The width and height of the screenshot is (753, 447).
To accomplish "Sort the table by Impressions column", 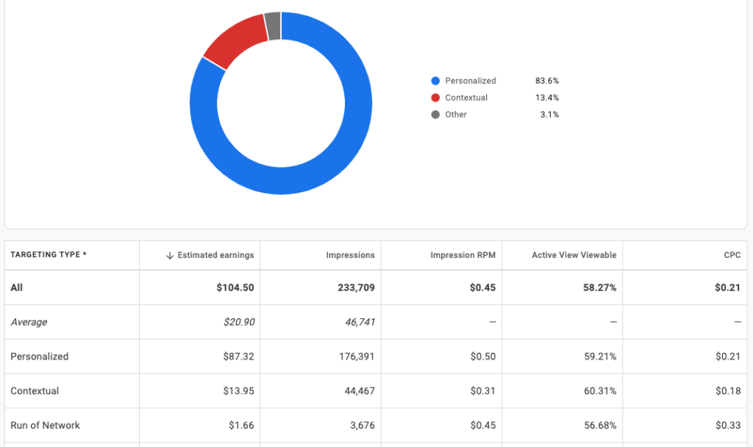I will 351,255.
